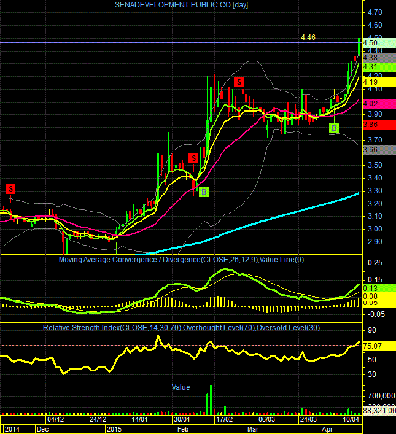This screenshot has width=396, height=434.
Task: Click the yellow 4.46 price annotation
Action: pyautogui.click(x=308, y=37)
